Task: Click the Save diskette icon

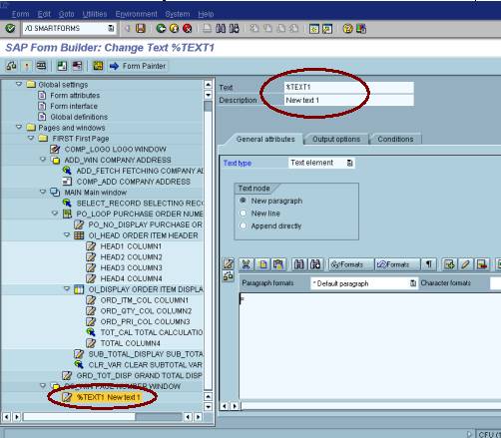Action: 141,29
